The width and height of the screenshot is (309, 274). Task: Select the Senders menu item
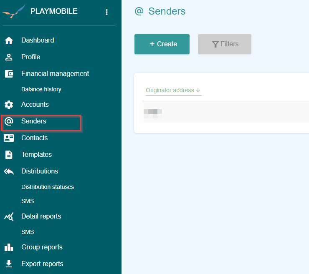34,121
